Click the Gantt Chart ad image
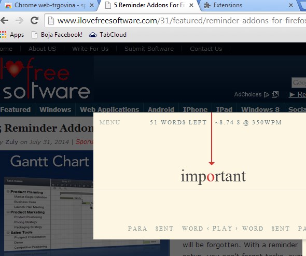306x256 pixels. pos(47,203)
